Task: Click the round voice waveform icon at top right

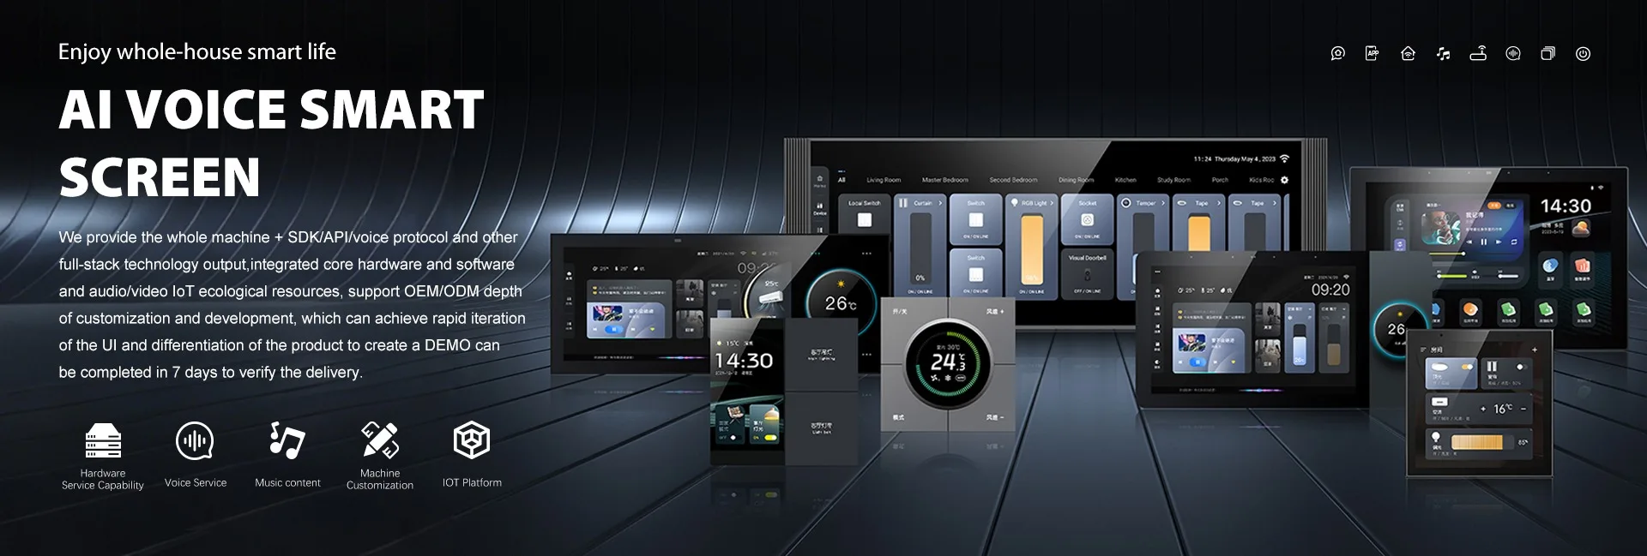Action: tap(1513, 53)
